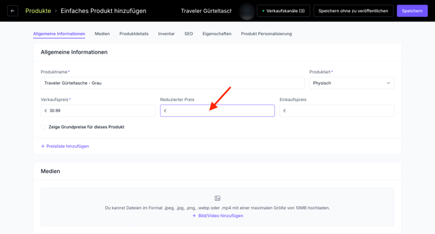The width and height of the screenshot is (435, 234).
Task: Click into the Einkaufspreis field
Action: [337, 110]
